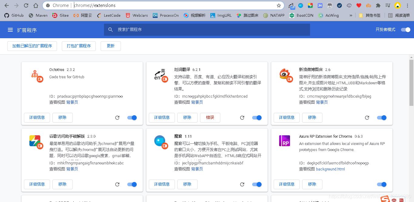Viewport: 414px width, 202px height.
Task: Click the 谷歌访问助手破解版 extension logo
Action: click(x=36, y=142)
